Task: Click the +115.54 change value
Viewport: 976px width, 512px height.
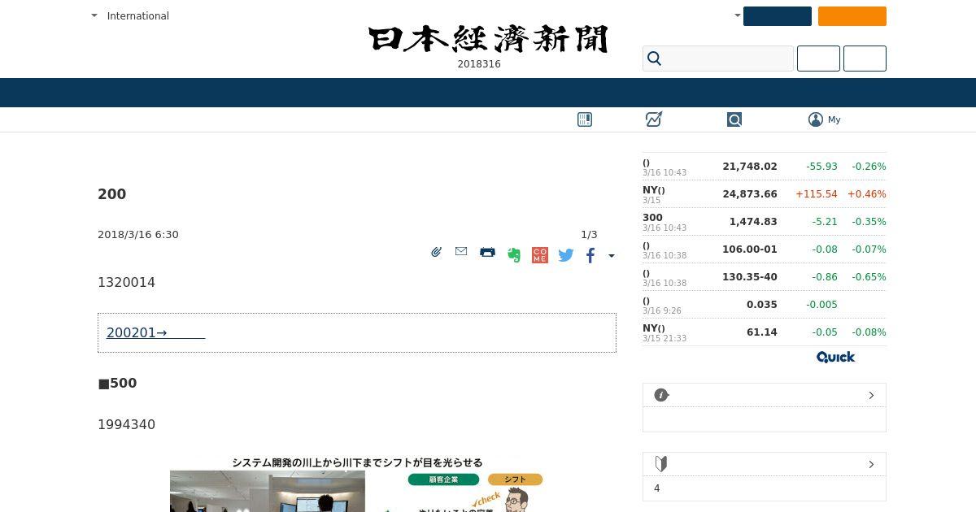Action: click(x=817, y=194)
